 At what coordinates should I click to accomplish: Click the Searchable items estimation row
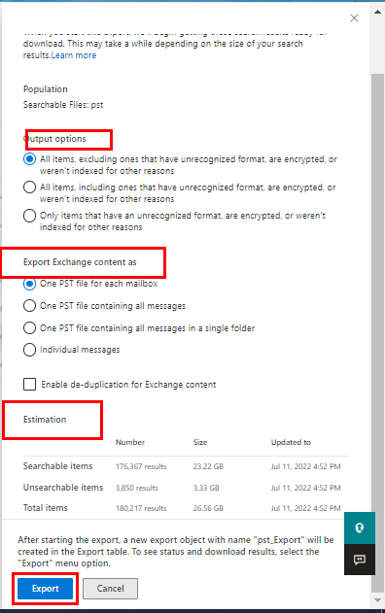click(186, 466)
